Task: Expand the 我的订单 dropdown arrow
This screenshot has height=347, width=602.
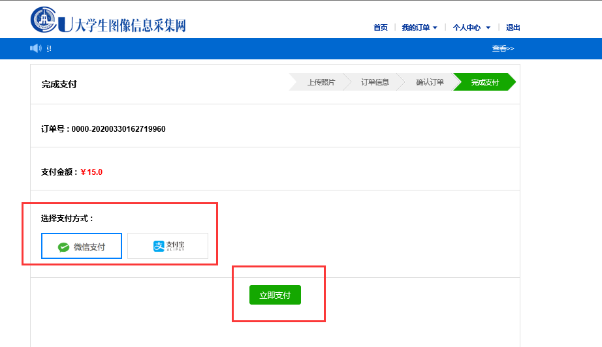Action: [436, 28]
